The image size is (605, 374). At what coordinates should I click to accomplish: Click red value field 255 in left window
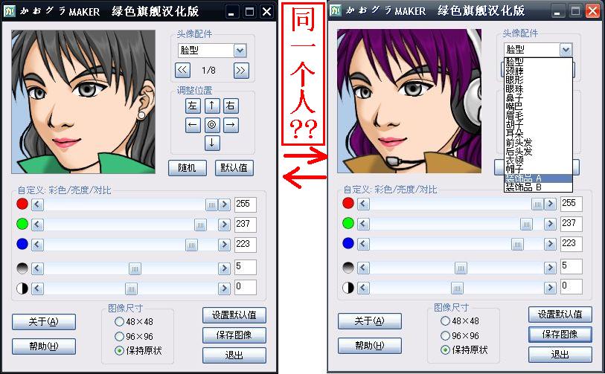point(245,204)
